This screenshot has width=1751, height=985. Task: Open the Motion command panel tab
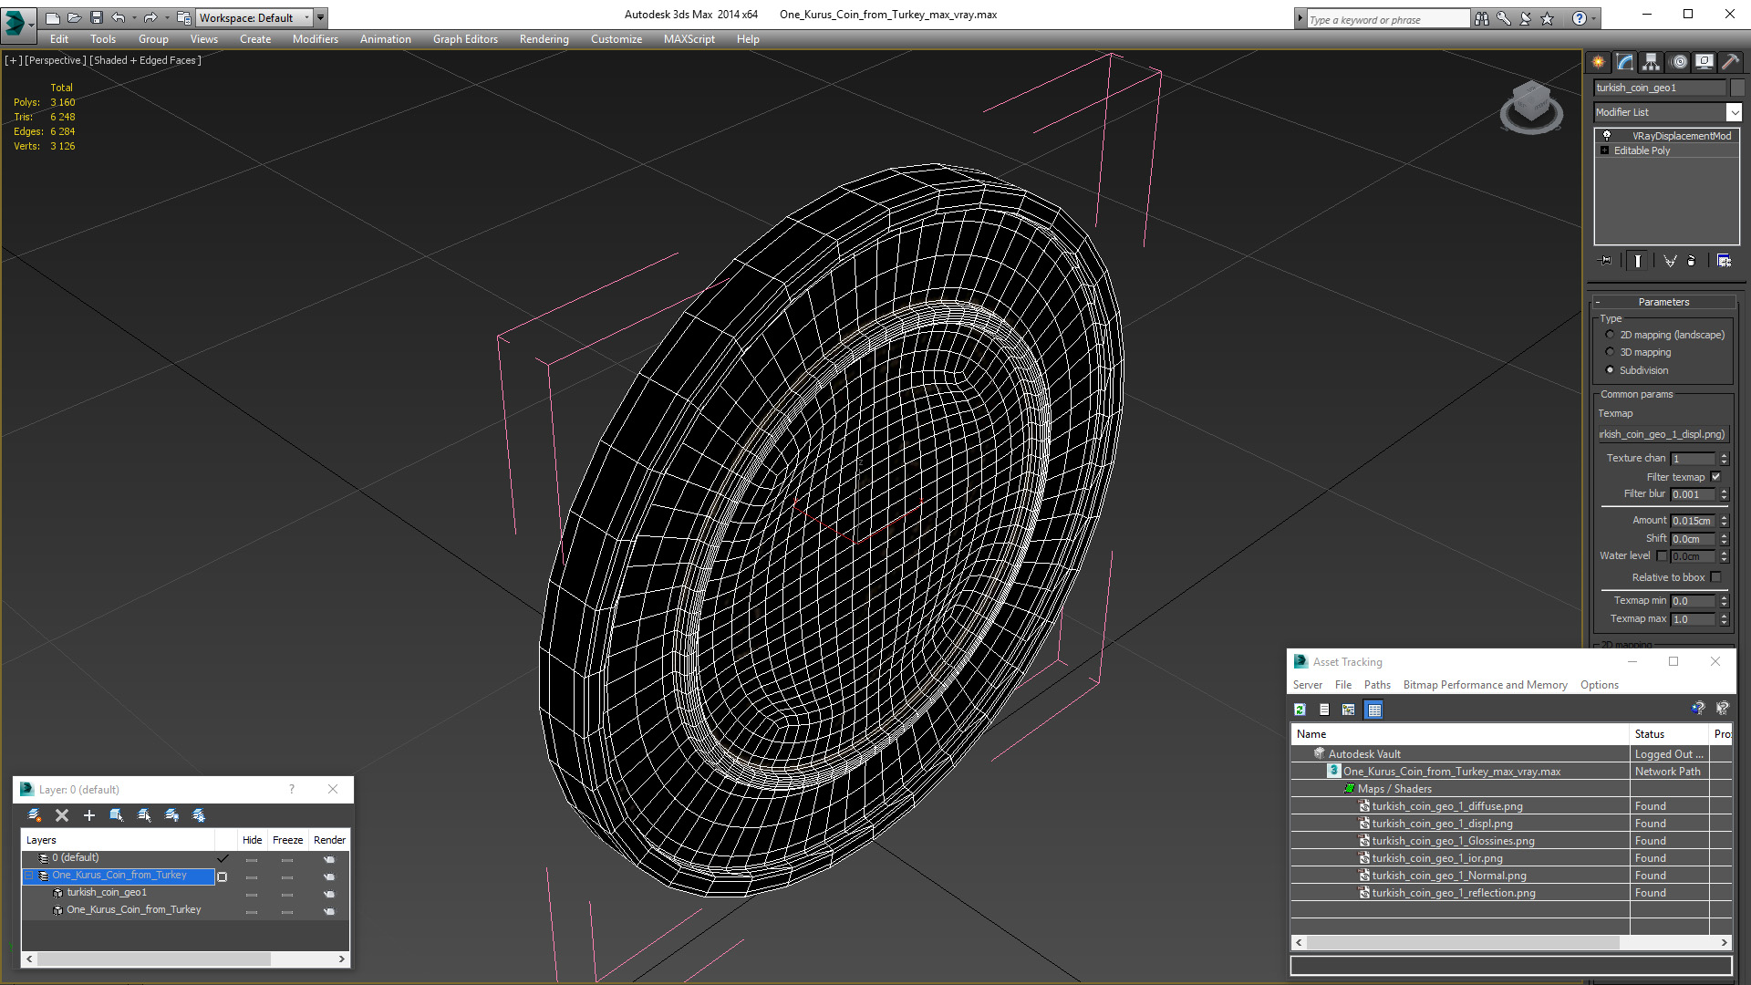coord(1679,62)
